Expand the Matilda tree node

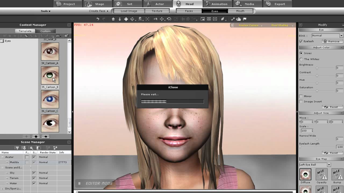(x=7, y=162)
